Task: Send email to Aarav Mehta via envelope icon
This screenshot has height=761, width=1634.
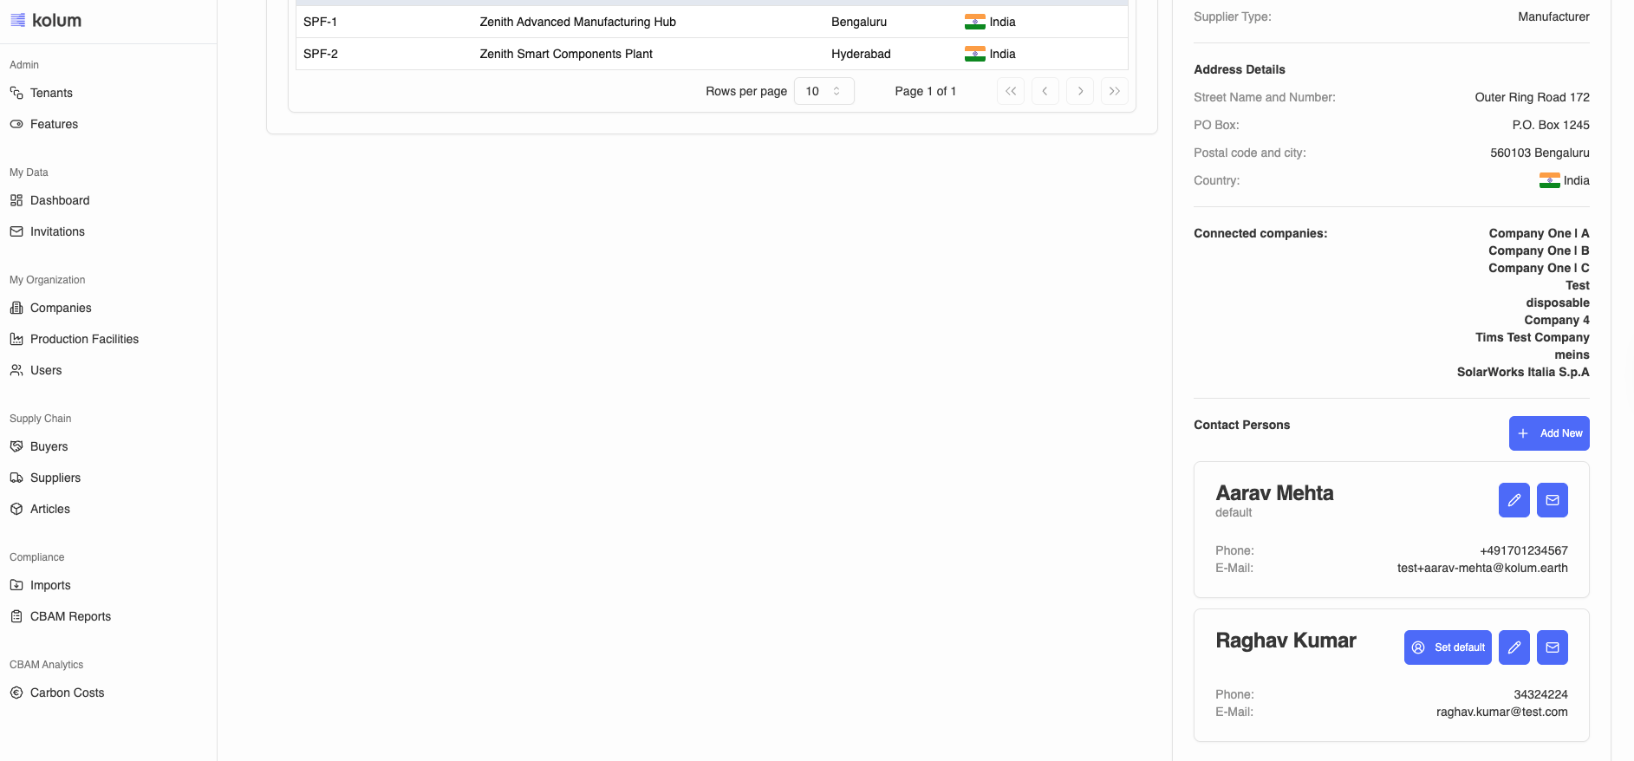Action: pyautogui.click(x=1552, y=500)
